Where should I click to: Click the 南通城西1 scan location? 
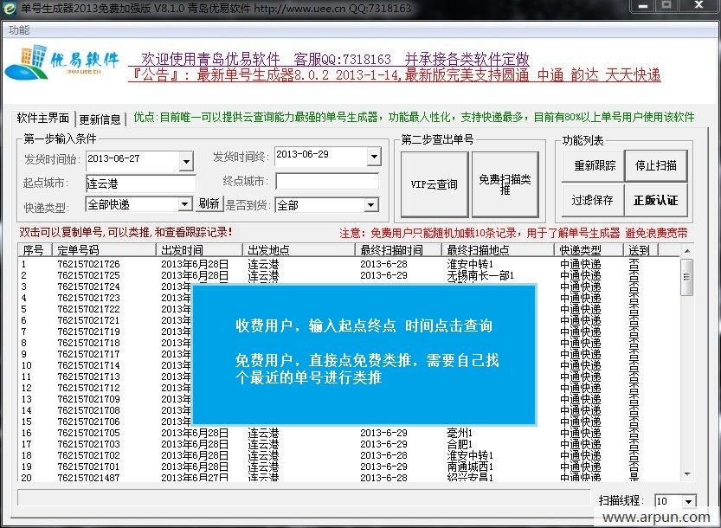(470, 467)
